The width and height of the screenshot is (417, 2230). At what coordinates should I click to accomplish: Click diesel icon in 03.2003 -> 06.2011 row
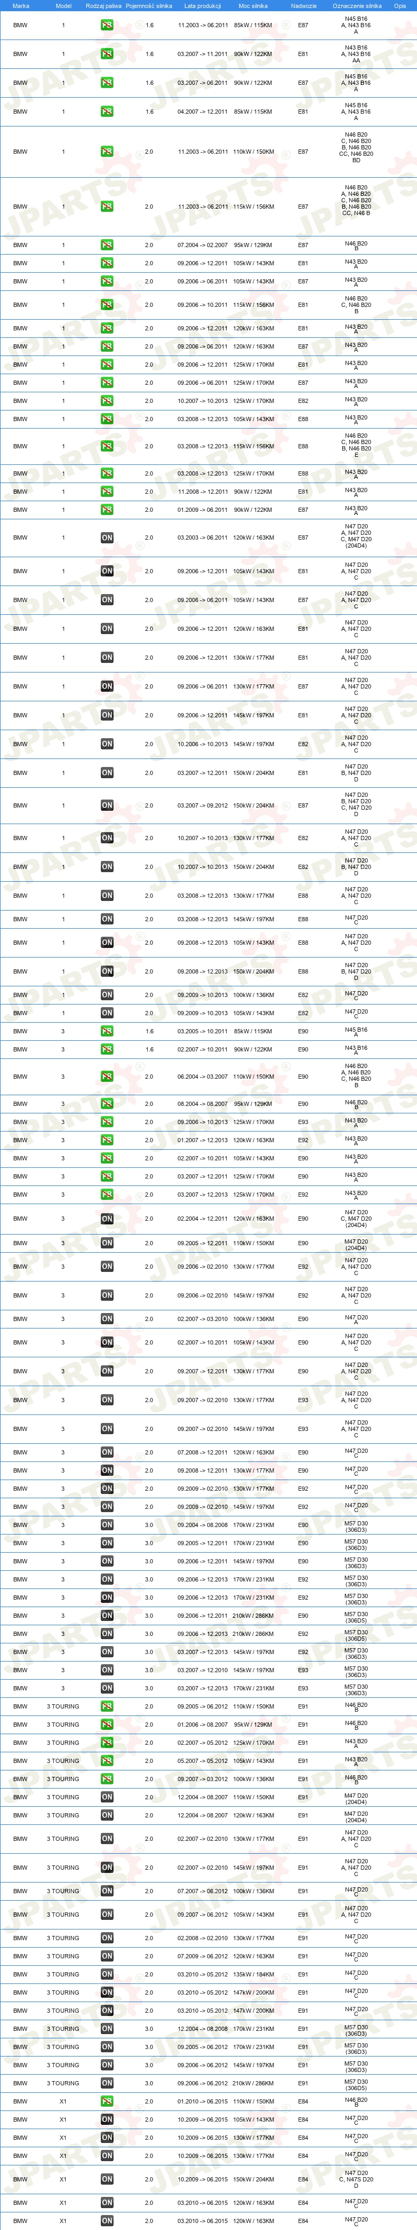(x=107, y=537)
